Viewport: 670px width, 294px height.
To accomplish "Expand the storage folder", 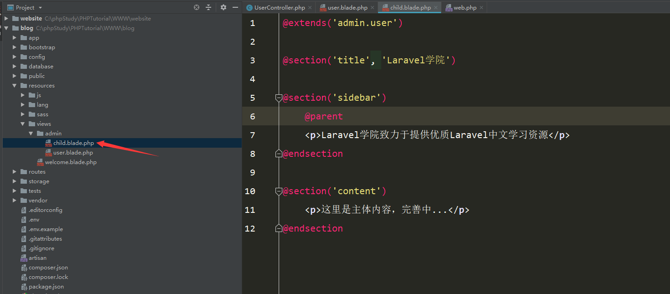I will pos(15,181).
